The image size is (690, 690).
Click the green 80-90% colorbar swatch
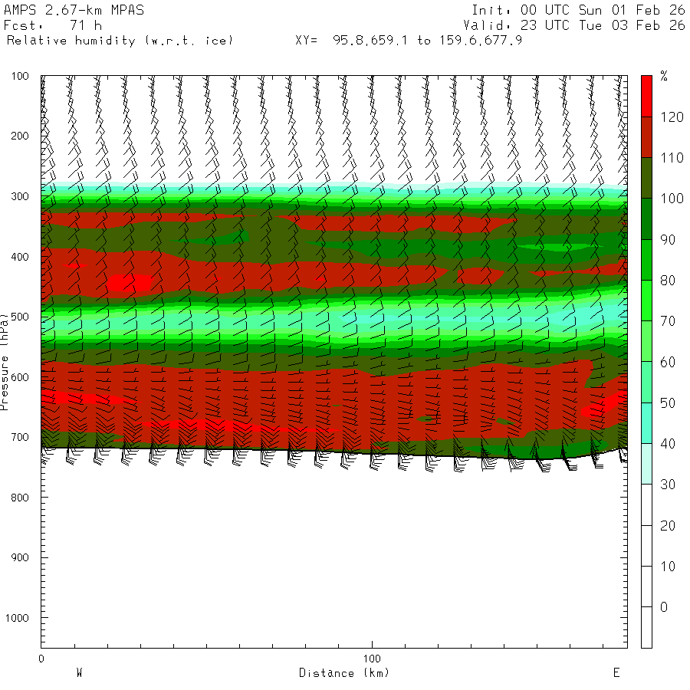point(646,260)
